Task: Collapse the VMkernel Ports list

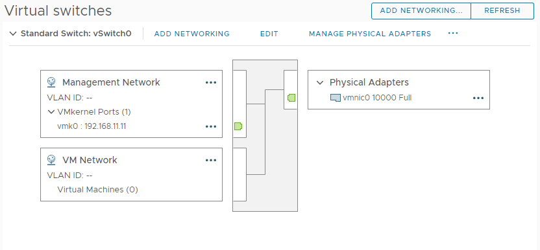Action: pyautogui.click(x=51, y=112)
